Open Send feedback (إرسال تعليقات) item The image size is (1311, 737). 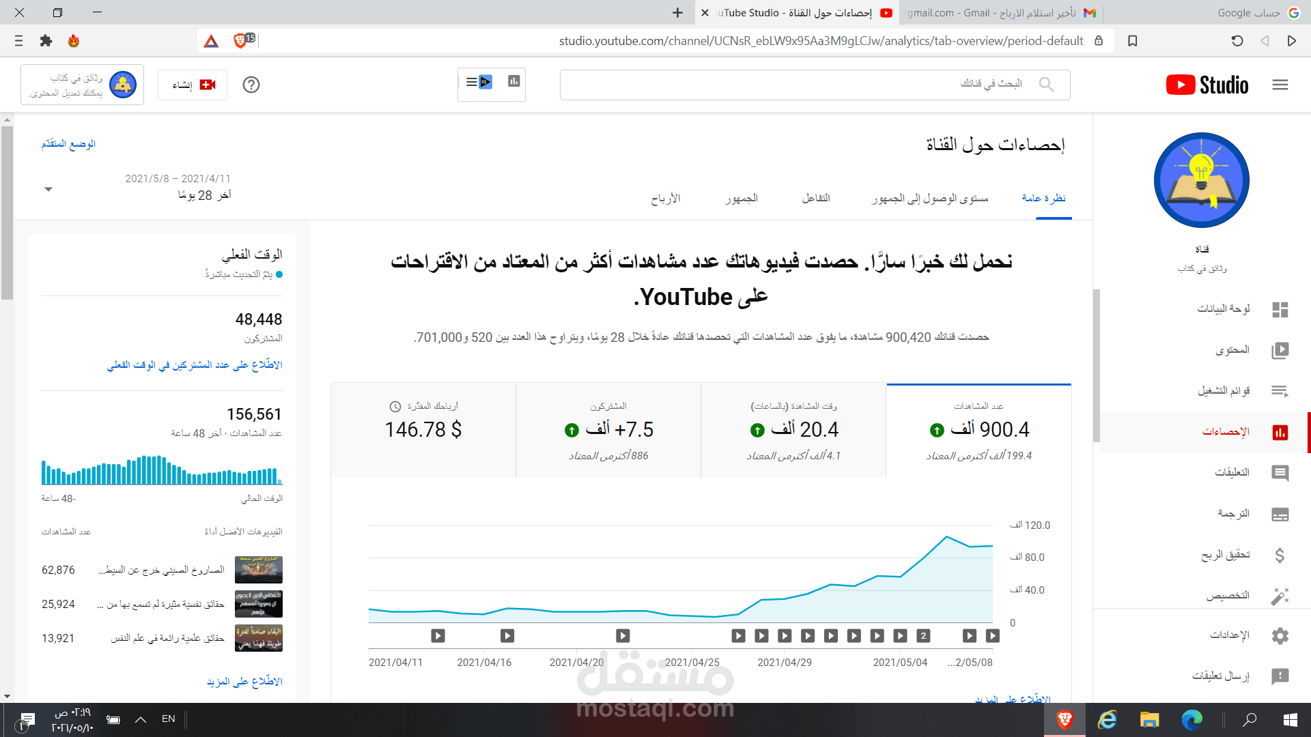[x=1205, y=676]
